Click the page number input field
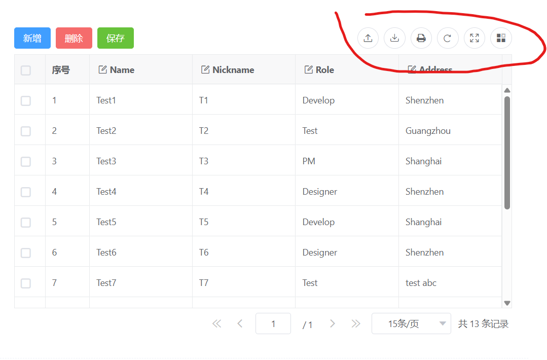Screen dimensions: 547x360 tap(273, 324)
